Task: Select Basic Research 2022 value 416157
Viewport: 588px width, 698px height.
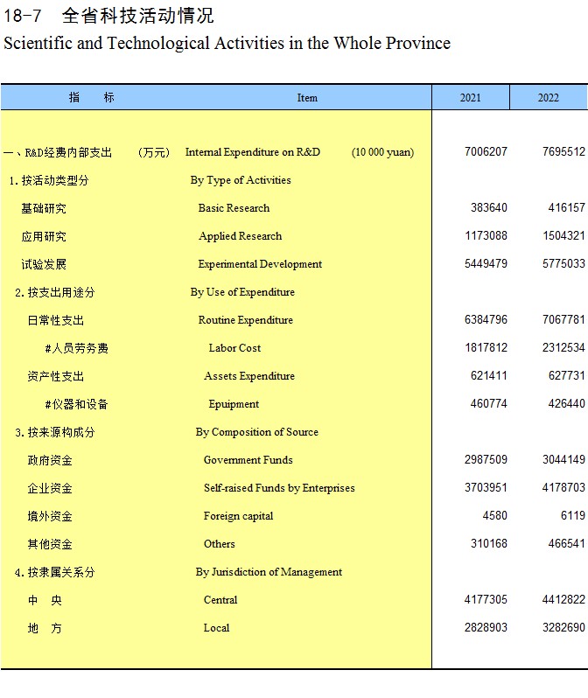Action: click(567, 208)
